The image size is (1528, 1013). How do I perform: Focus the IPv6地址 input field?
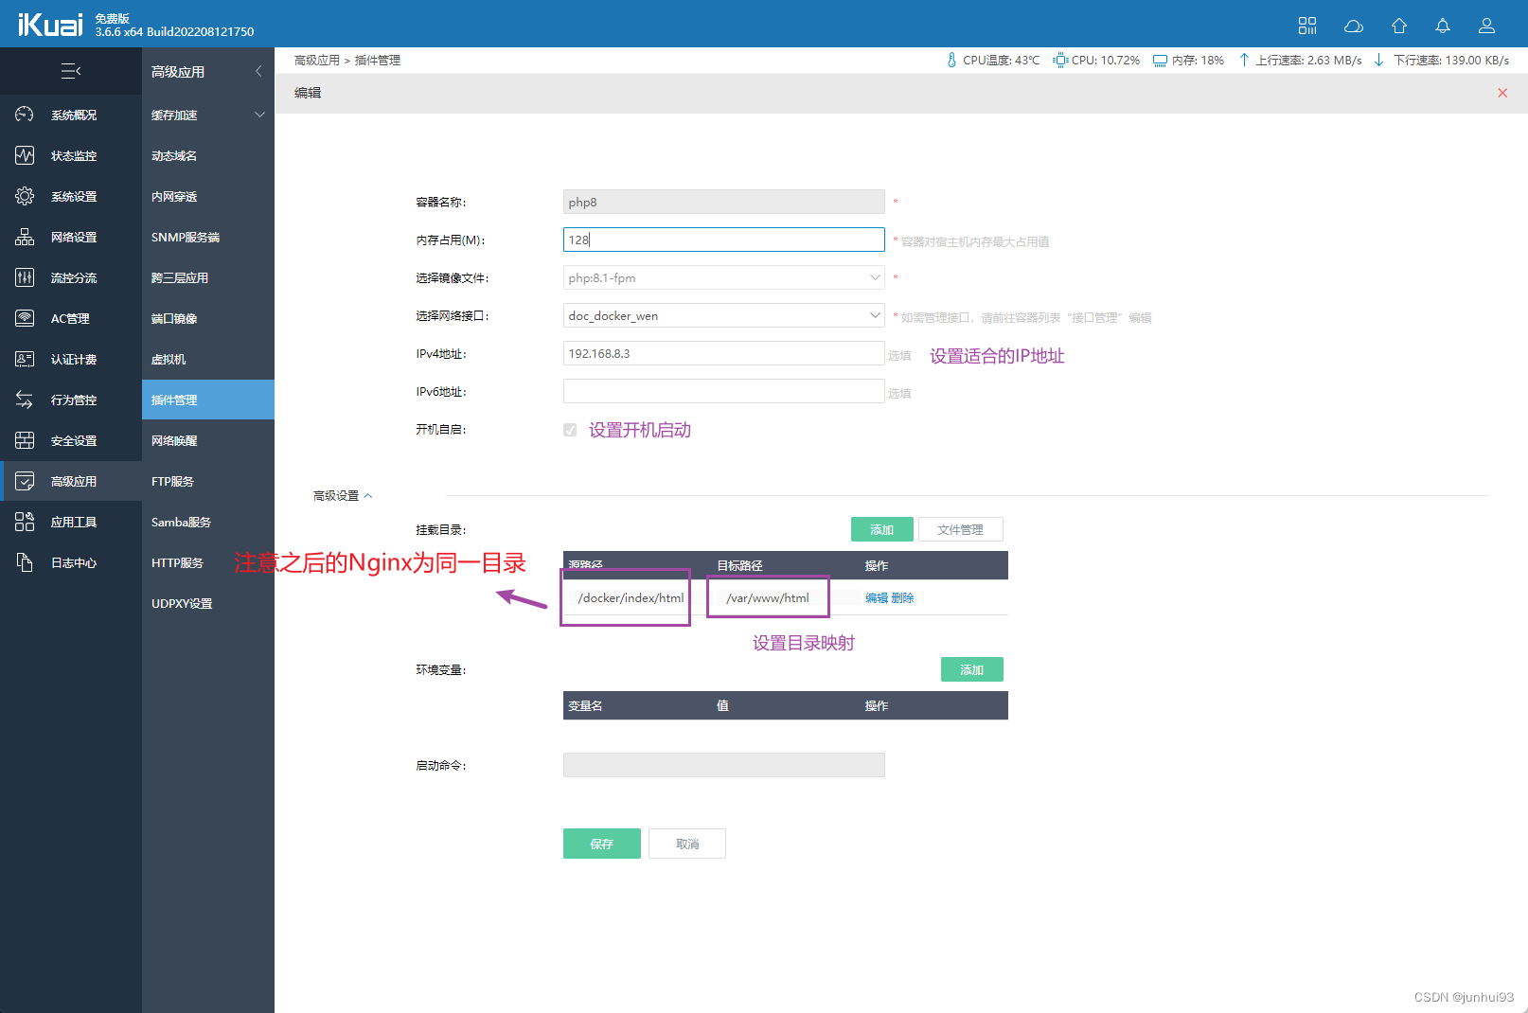click(x=724, y=391)
